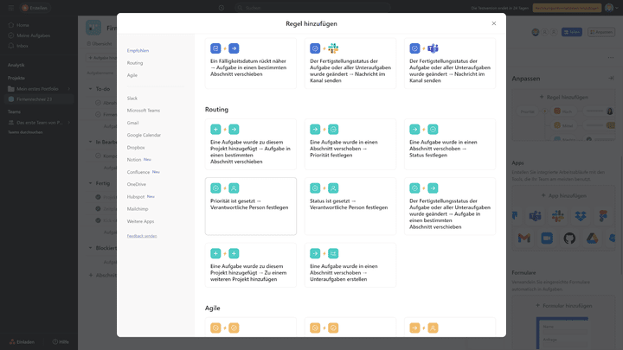Show Hubspot integration rules
The image size is (623, 350).
[x=136, y=196]
